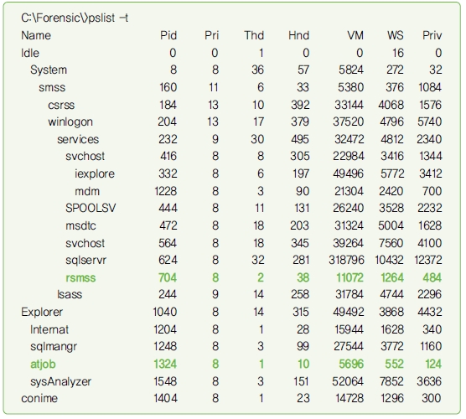Click VM value 318796 for sqlservr
This screenshot has height=419, width=466.
tap(346, 261)
